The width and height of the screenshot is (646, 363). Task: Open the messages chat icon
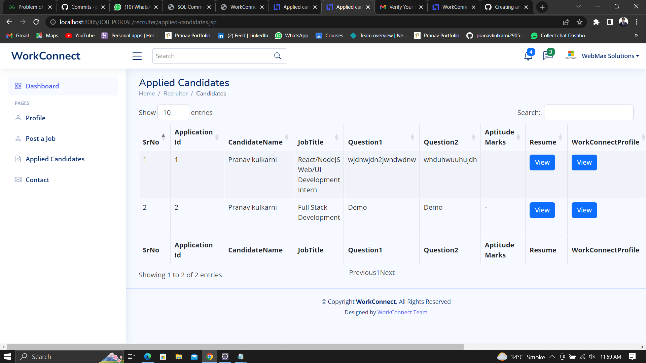point(547,56)
